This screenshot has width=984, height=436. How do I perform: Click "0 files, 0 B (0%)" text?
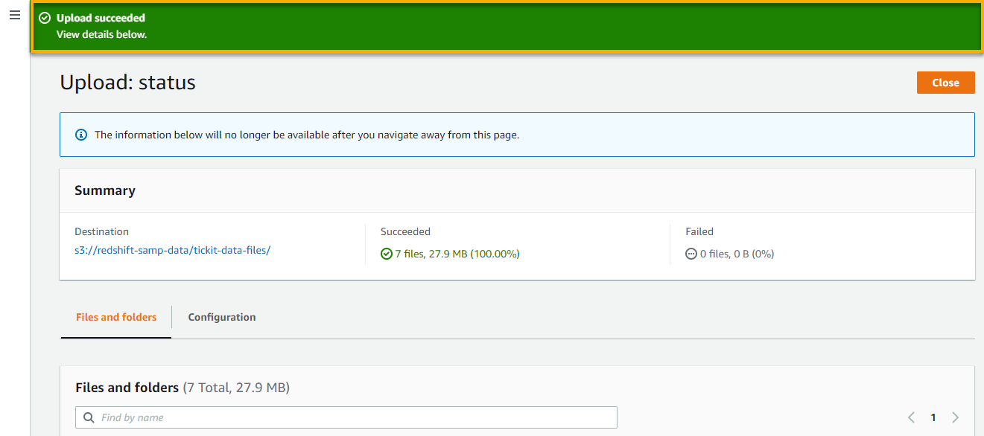click(737, 254)
